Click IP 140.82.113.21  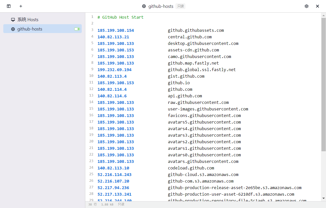[113, 37]
